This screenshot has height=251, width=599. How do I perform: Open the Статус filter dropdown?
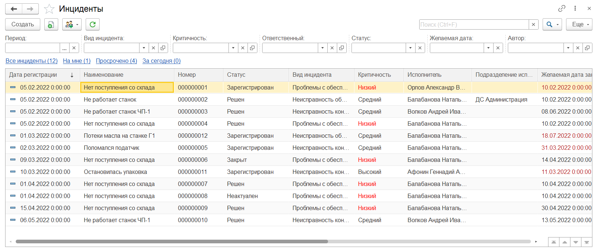[x=410, y=48]
